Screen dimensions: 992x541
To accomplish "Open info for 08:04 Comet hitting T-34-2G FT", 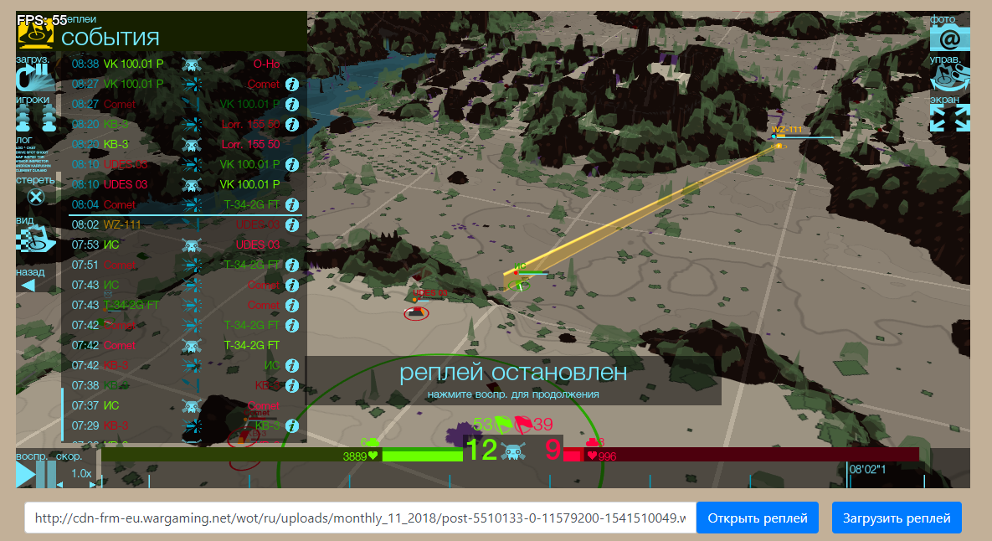I will [x=291, y=205].
